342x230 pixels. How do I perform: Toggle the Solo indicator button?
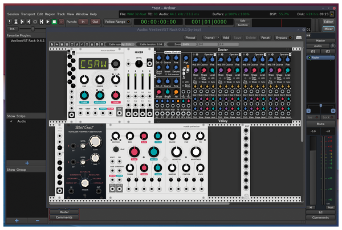click(x=243, y=20)
